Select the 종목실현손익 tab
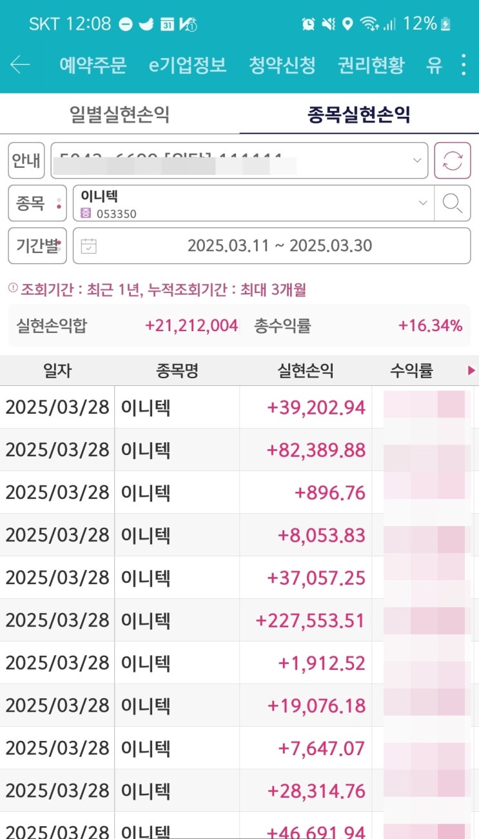This screenshot has height=839, width=479. tap(359, 115)
